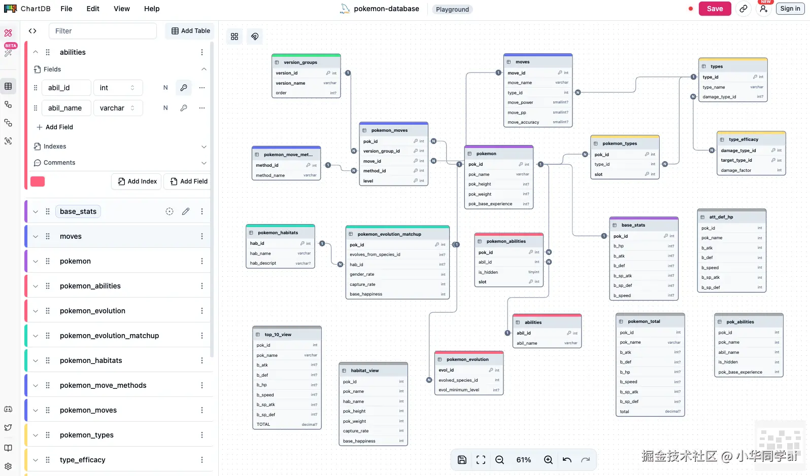Click the Relationships sidebar icon
Viewport: 810px width, 476px height.
(x=8, y=104)
